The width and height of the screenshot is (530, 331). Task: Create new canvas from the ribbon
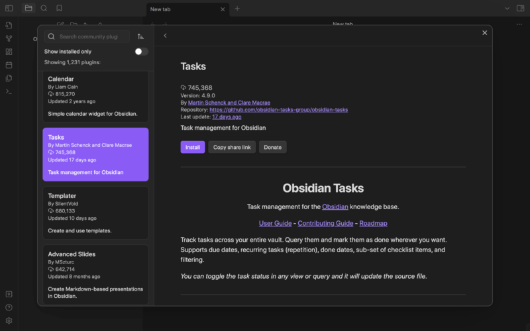[x=9, y=52]
